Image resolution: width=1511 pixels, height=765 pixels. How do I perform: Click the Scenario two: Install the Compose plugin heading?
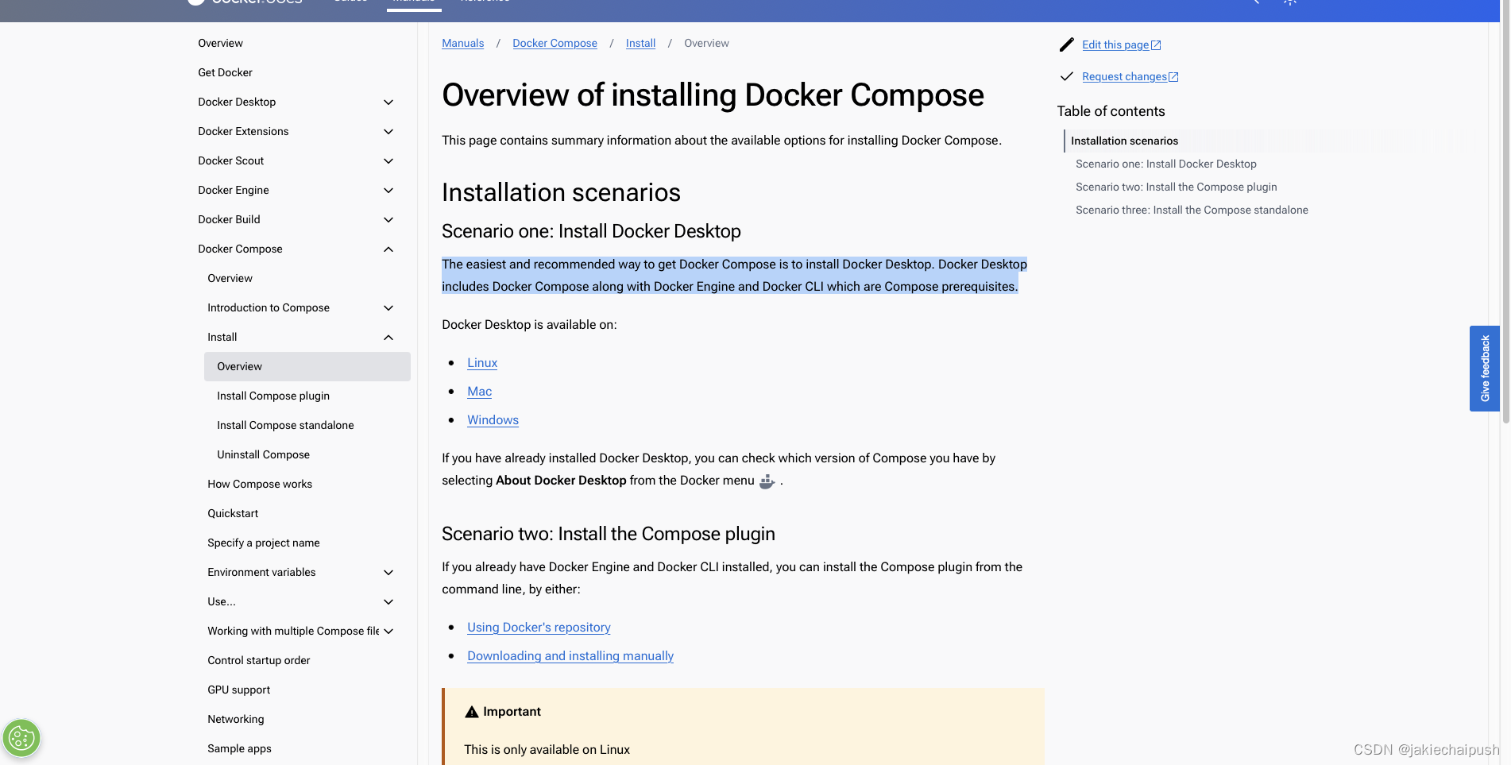coord(609,534)
